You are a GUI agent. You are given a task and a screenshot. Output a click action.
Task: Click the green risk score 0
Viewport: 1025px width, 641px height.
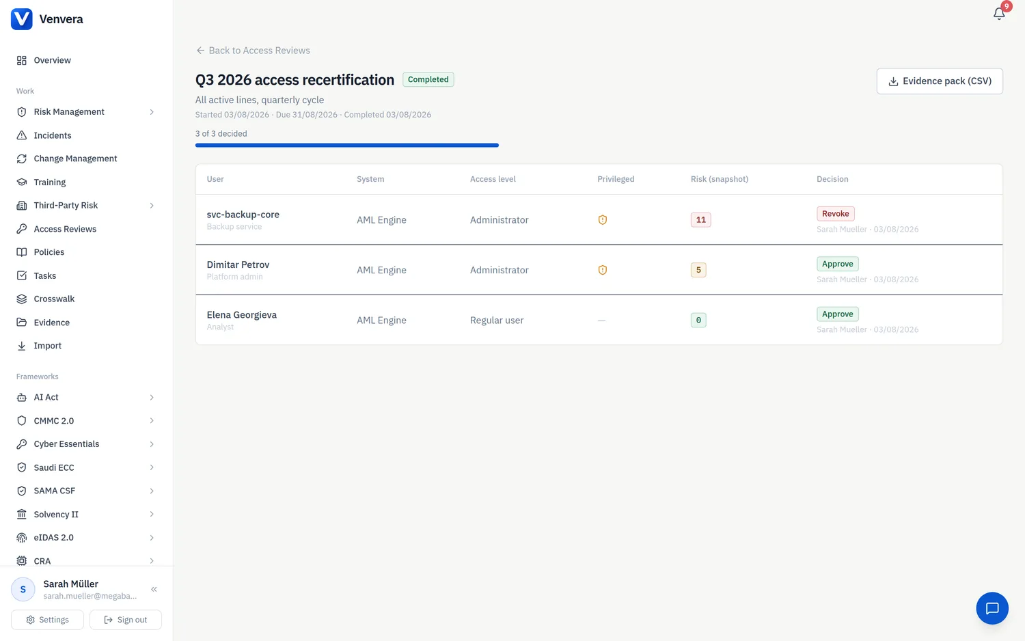pos(698,320)
